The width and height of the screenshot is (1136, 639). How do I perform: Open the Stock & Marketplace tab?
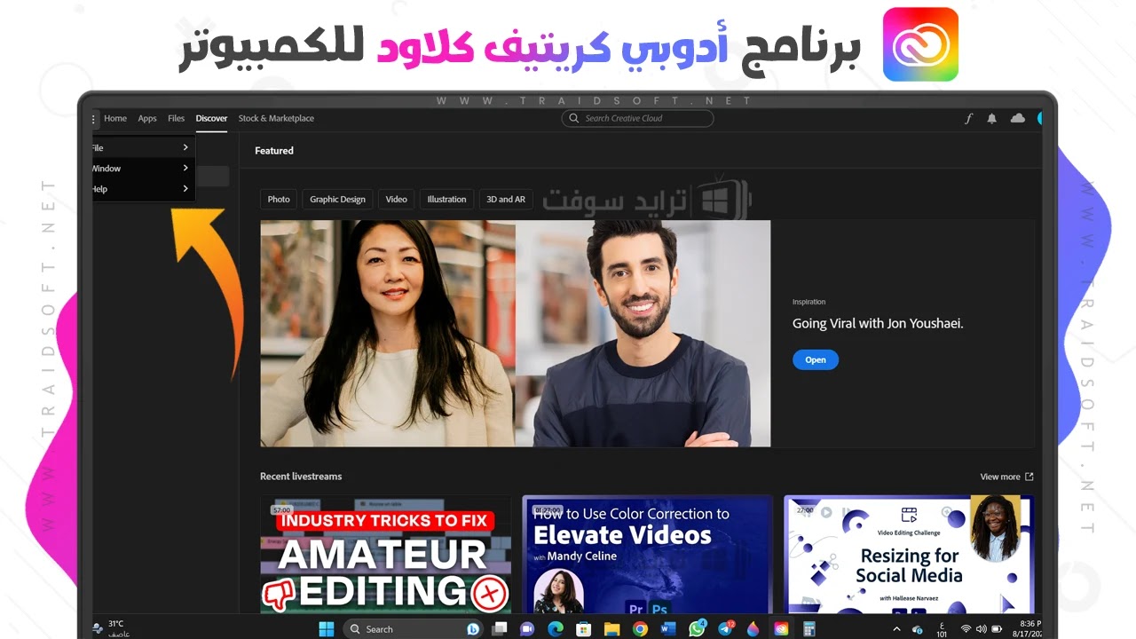275,118
